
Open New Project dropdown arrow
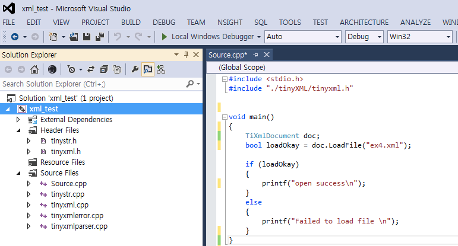pyautogui.click(x=63, y=37)
